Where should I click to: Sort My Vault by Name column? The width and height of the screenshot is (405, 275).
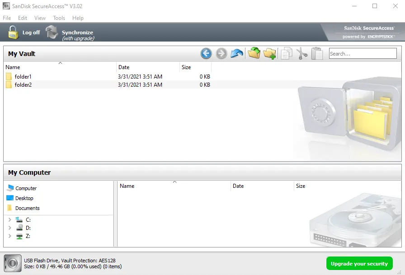pos(60,67)
